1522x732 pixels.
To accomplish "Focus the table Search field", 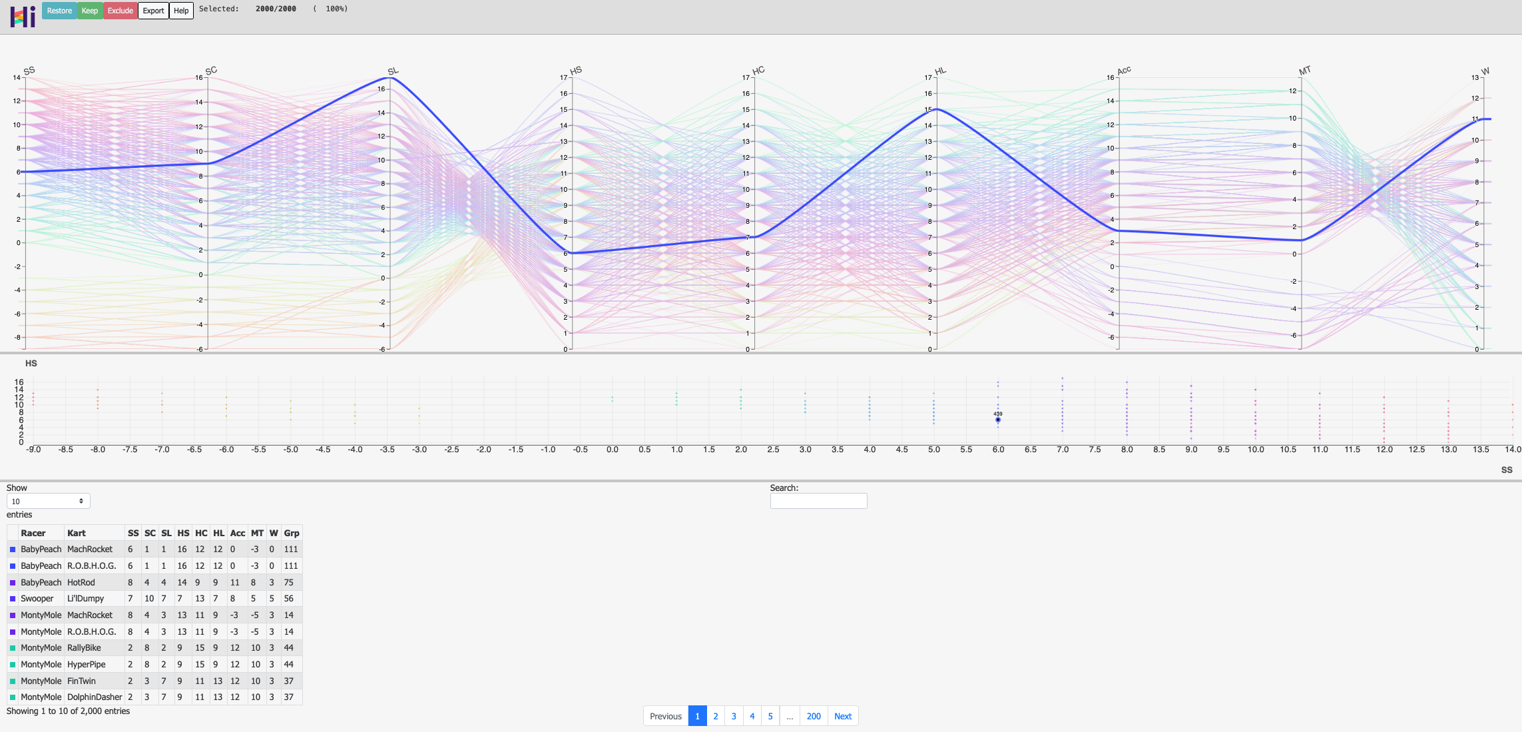I will [x=818, y=501].
